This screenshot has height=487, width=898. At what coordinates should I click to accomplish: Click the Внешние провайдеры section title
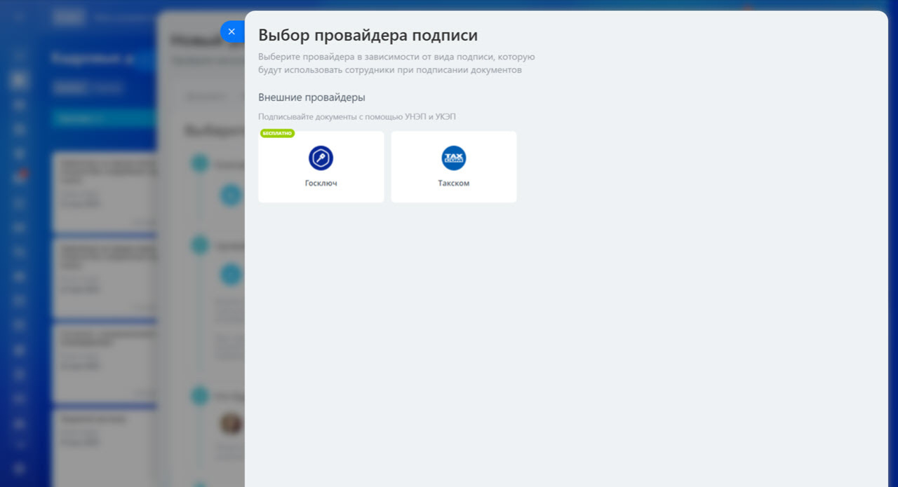[311, 97]
